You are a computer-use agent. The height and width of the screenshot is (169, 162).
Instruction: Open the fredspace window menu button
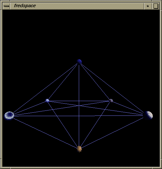[x=6, y=6]
